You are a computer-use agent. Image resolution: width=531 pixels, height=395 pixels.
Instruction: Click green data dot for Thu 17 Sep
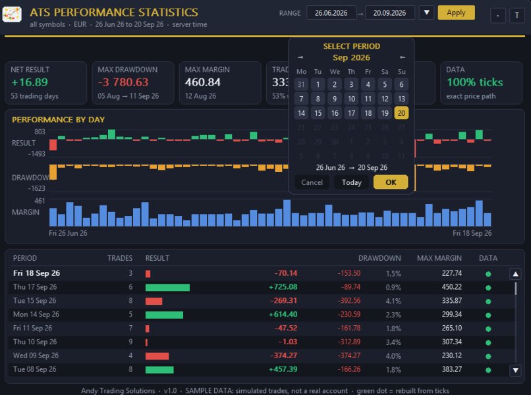click(x=488, y=288)
